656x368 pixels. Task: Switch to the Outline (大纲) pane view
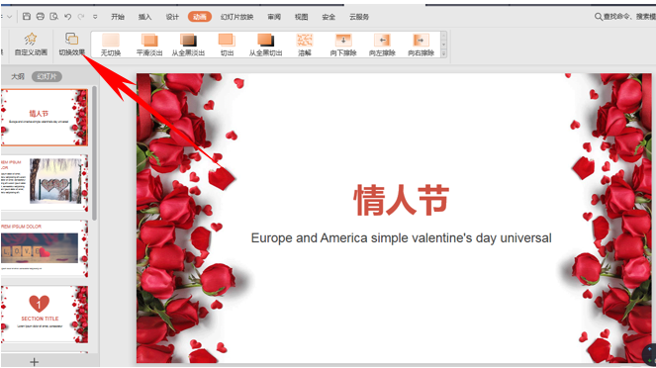coord(18,76)
